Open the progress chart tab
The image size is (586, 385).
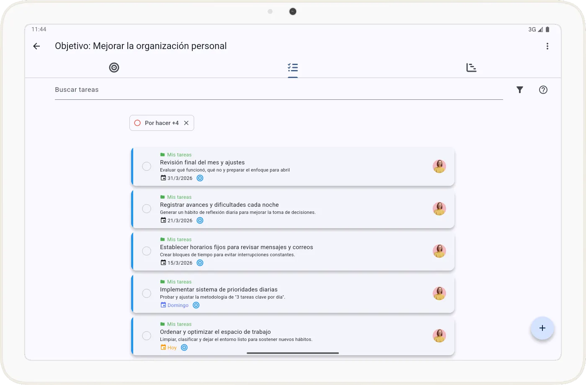click(x=471, y=68)
